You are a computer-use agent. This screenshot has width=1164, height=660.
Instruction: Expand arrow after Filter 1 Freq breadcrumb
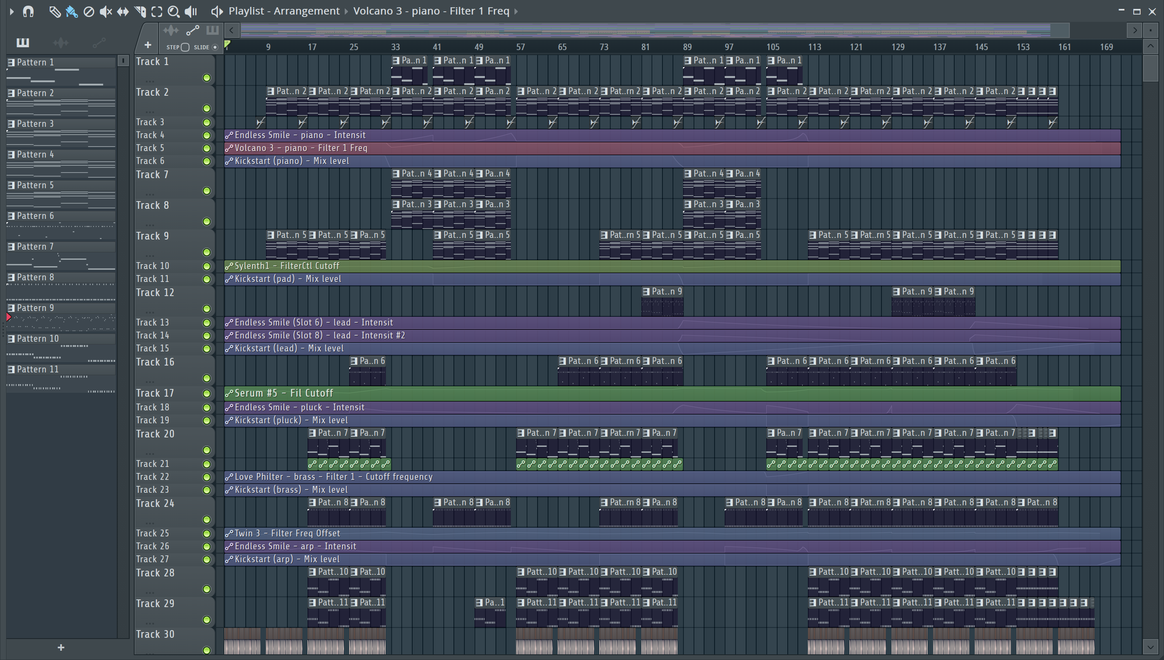coord(516,11)
